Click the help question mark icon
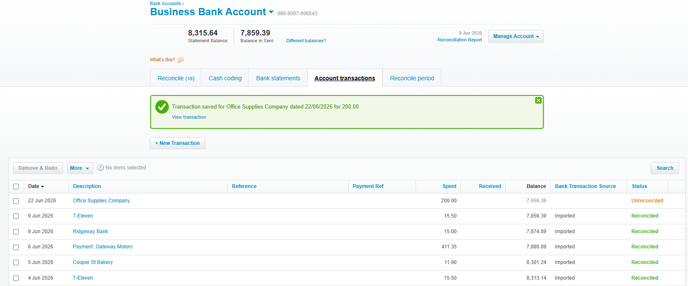The height and width of the screenshot is (286, 688). [100, 168]
